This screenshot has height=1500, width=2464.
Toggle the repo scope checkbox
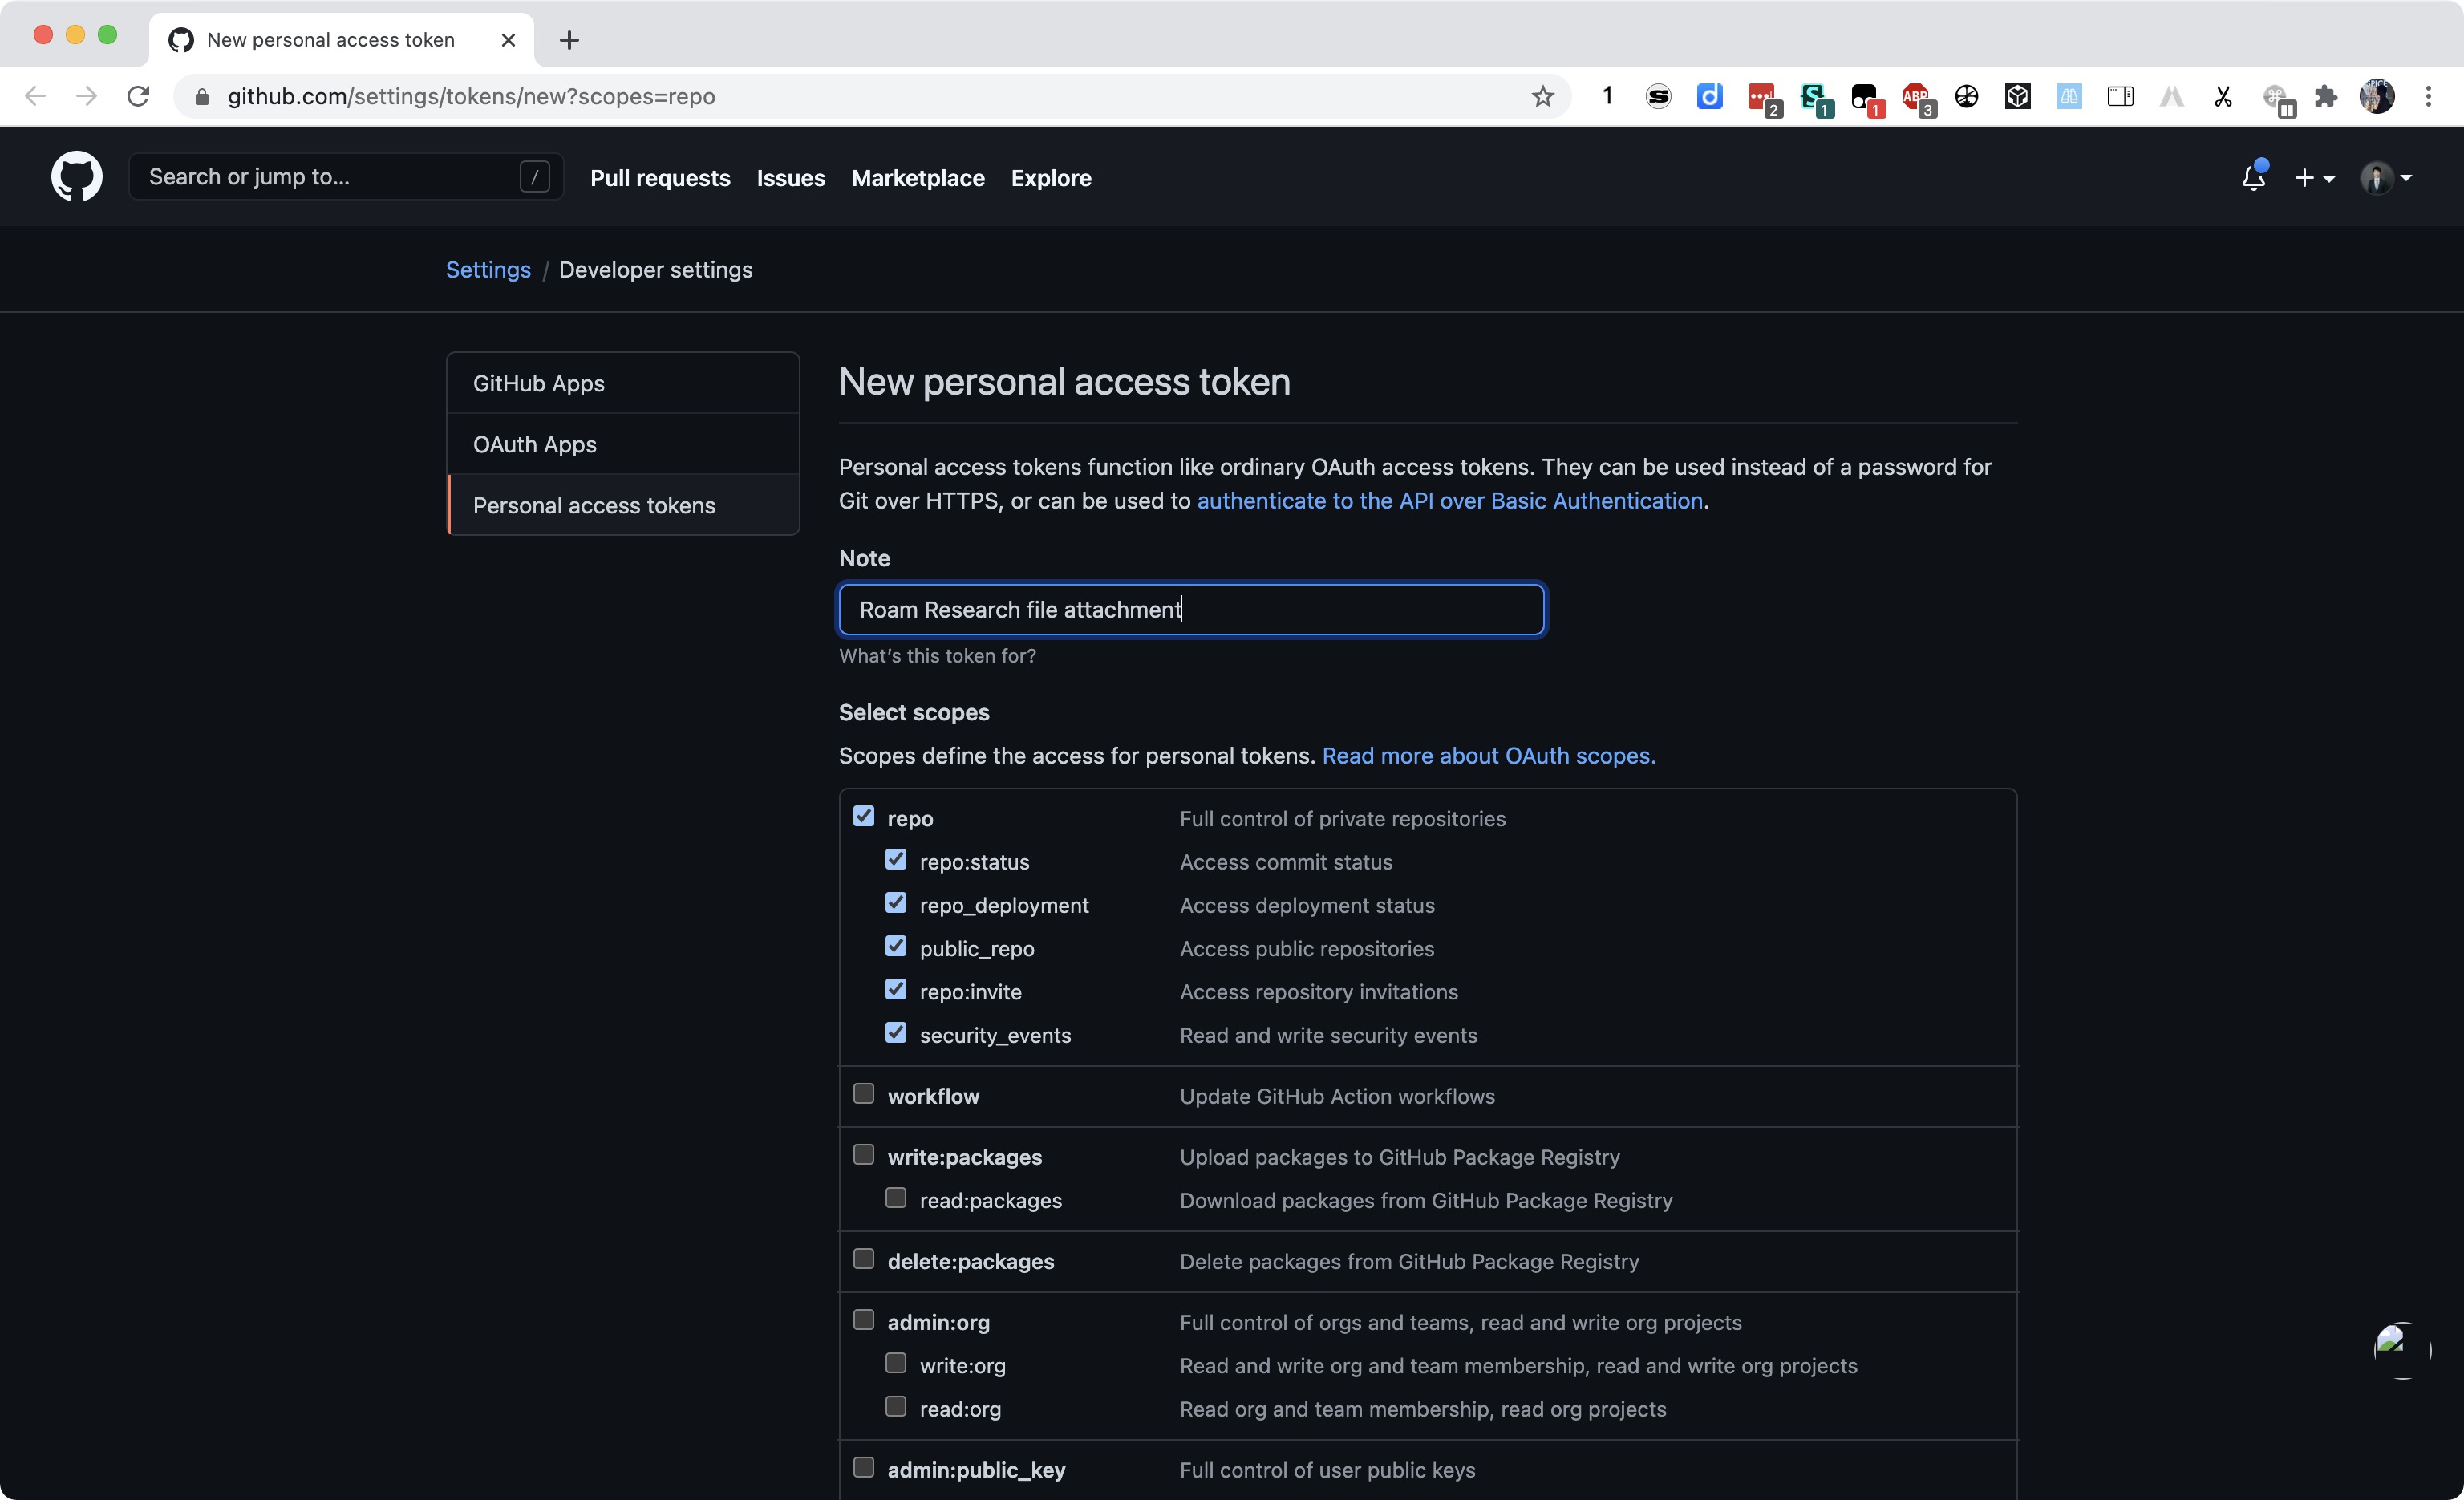click(x=864, y=815)
